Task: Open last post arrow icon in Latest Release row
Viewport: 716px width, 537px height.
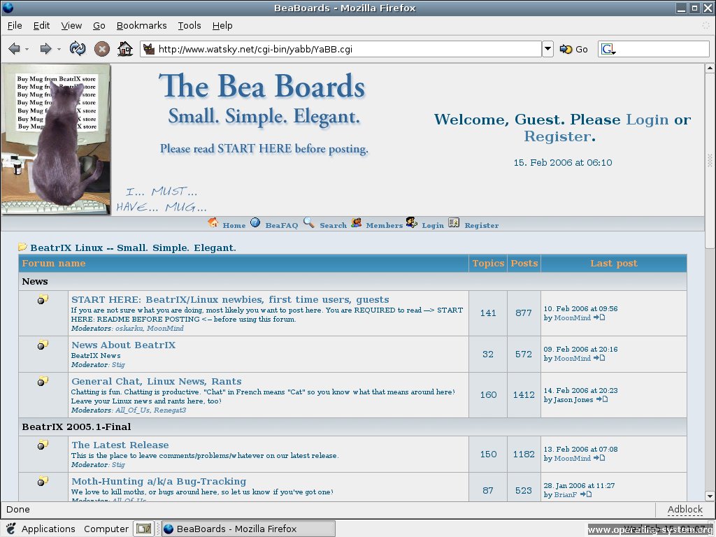Action: (x=599, y=458)
